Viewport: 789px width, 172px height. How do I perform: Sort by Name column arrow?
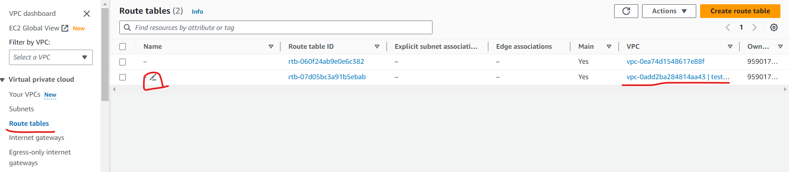(271, 47)
